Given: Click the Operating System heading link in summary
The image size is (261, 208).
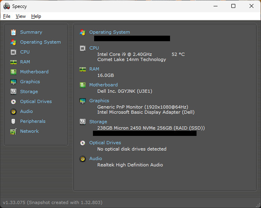Looking at the screenshot, I should click(110, 32).
